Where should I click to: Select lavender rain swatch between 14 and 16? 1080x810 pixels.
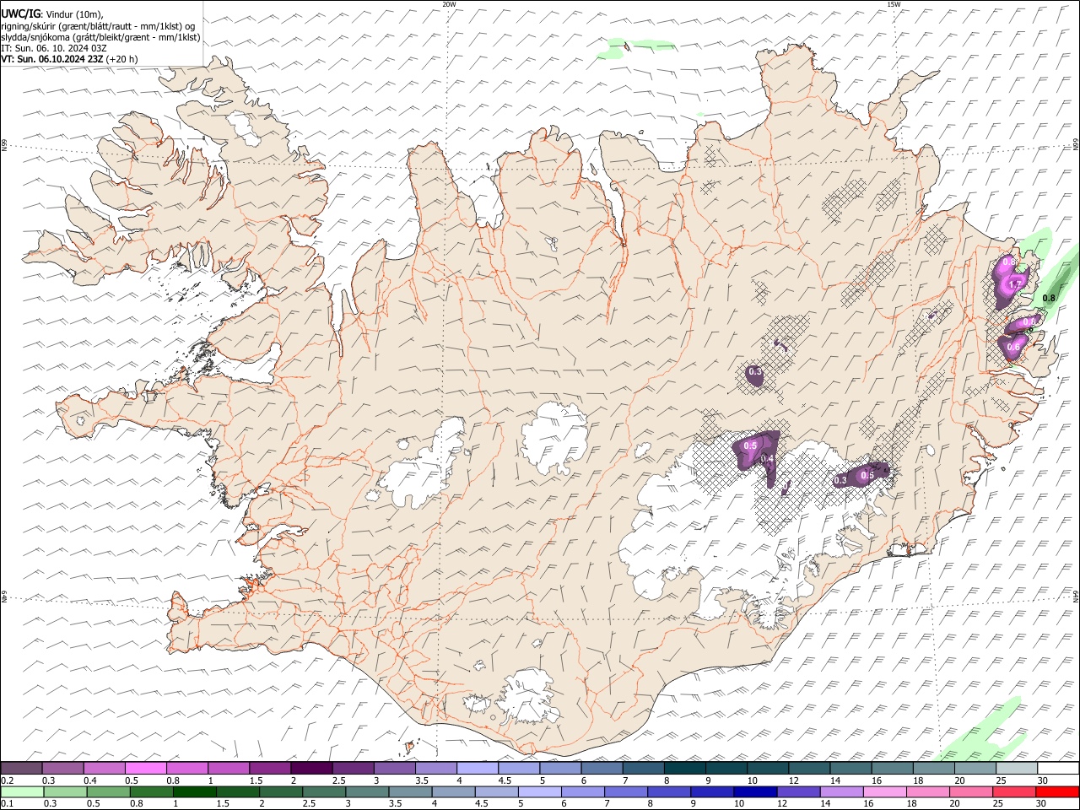(x=842, y=791)
